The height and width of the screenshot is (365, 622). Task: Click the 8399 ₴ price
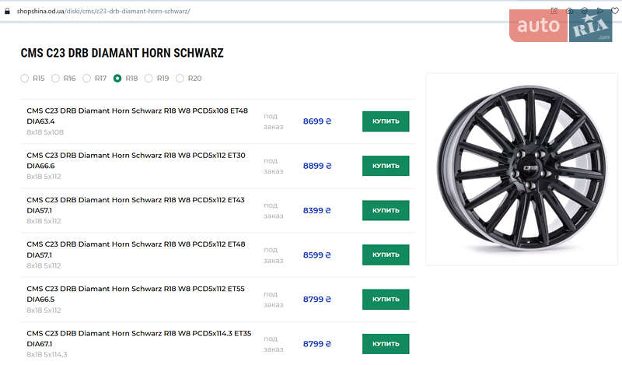317,210
